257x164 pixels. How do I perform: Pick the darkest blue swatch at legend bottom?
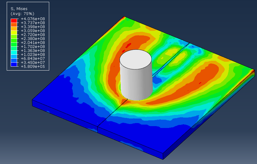(14, 64)
